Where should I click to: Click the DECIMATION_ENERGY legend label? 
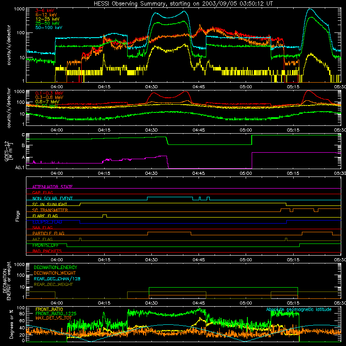[x=55, y=267]
